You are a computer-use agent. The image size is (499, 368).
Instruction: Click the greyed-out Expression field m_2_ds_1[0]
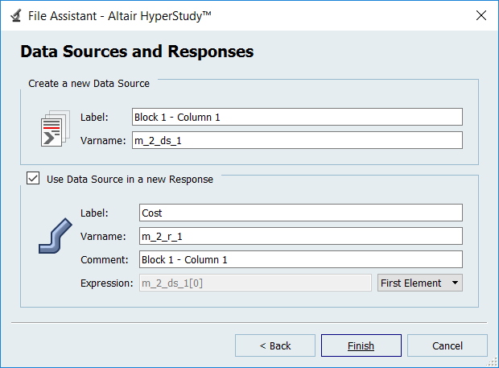(x=255, y=283)
